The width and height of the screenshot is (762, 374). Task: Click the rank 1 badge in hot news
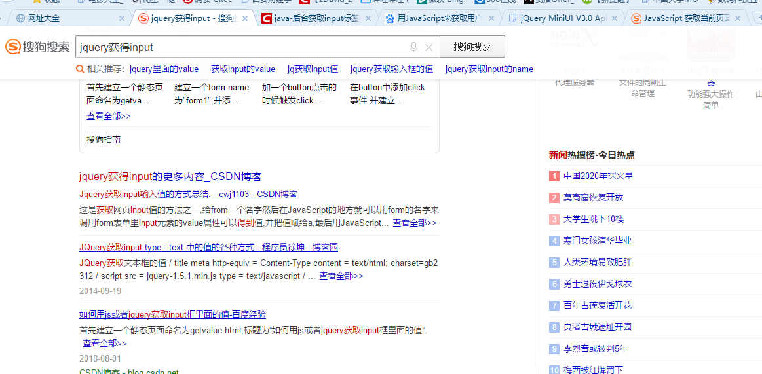(x=554, y=176)
